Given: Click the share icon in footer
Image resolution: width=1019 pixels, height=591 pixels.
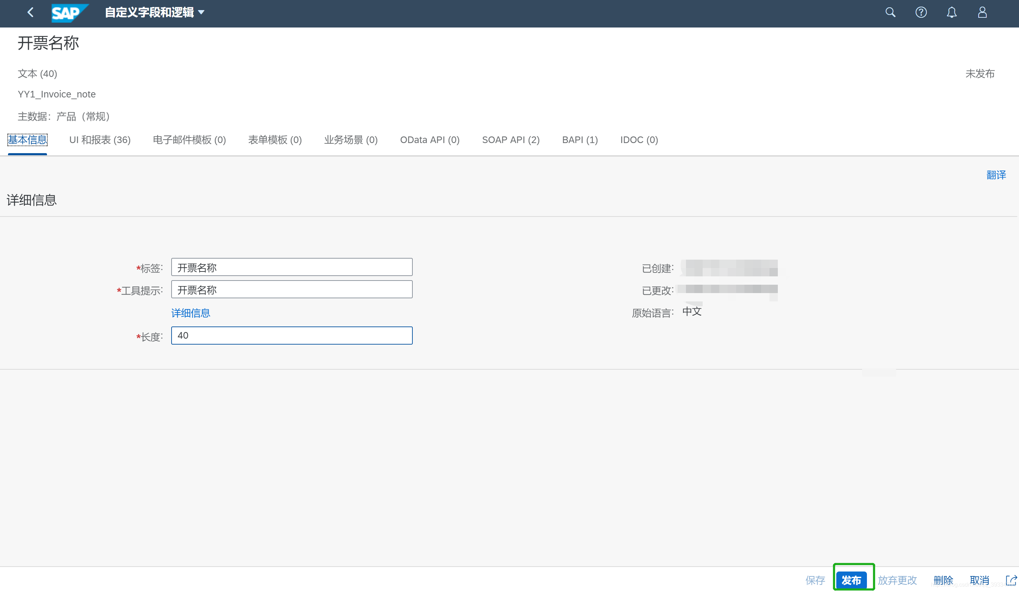Looking at the screenshot, I should (1011, 581).
